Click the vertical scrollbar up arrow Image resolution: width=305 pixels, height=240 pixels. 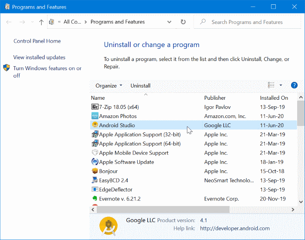pyautogui.click(x=301, y=97)
